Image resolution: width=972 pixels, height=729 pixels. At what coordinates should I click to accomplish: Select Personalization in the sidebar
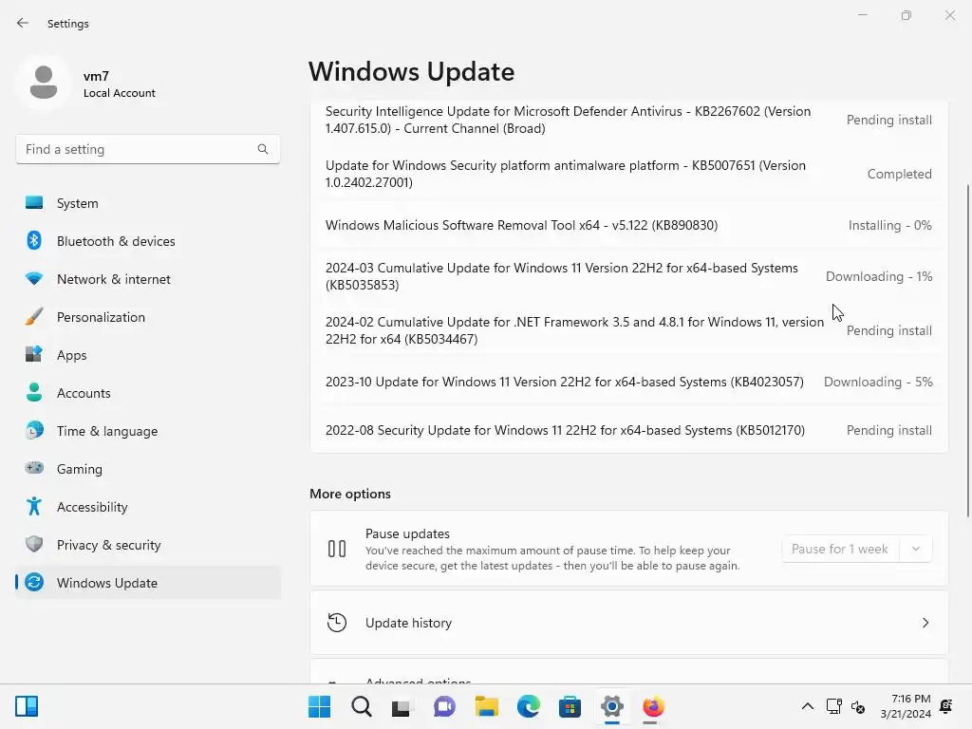[x=147, y=317]
